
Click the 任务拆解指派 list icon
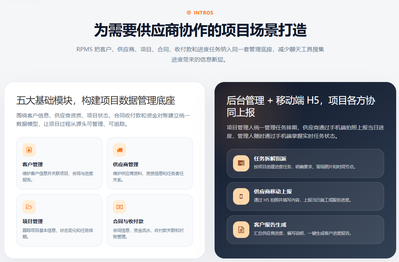241,163
